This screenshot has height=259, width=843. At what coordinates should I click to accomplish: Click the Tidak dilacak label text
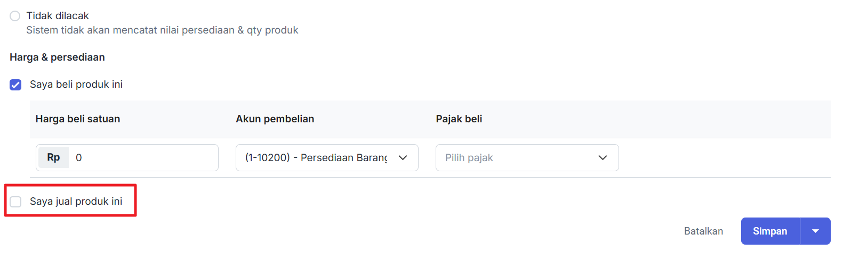click(x=58, y=16)
